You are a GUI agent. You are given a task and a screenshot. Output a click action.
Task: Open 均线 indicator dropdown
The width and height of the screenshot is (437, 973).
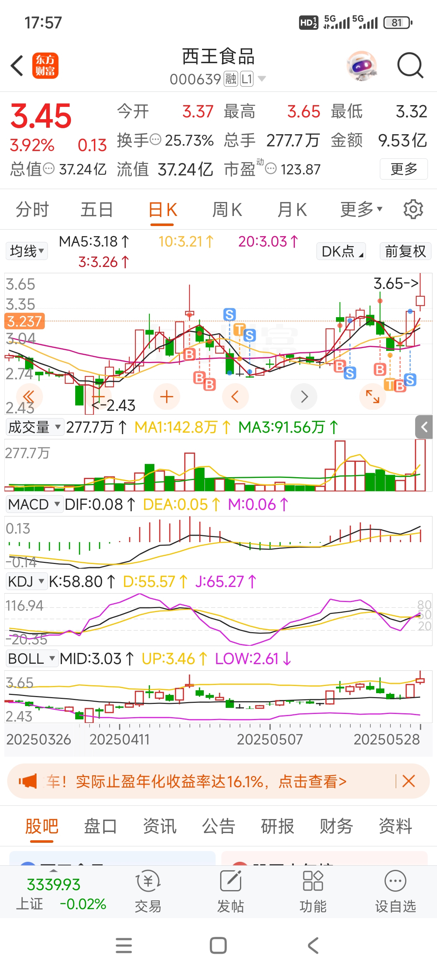tap(27, 251)
